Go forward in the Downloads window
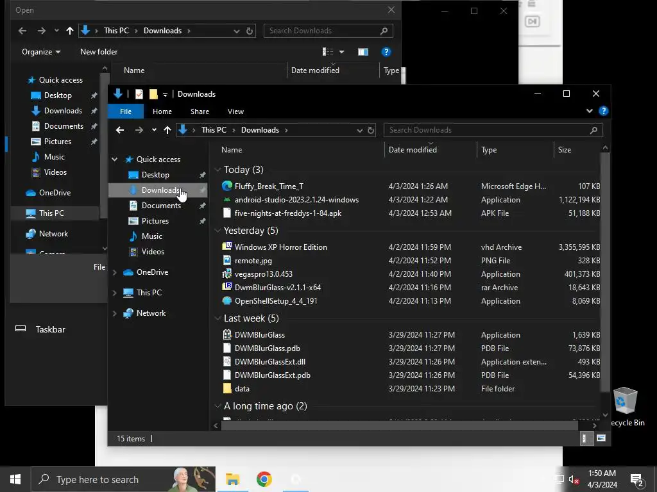 pos(139,130)
